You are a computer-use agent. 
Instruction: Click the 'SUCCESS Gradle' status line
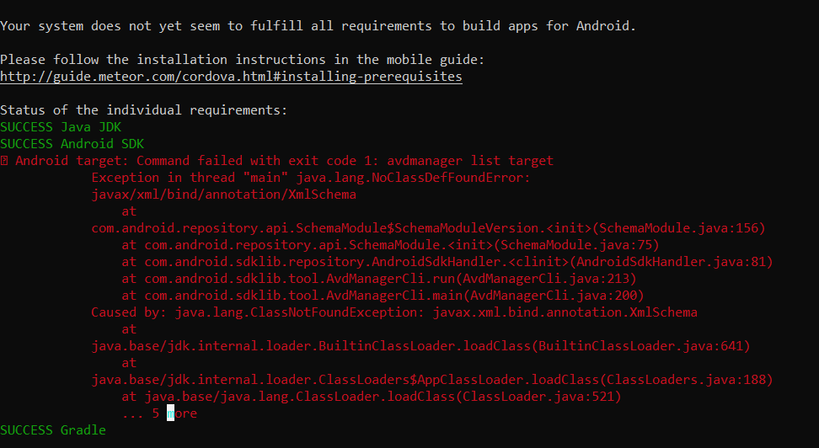click(53, 429)
